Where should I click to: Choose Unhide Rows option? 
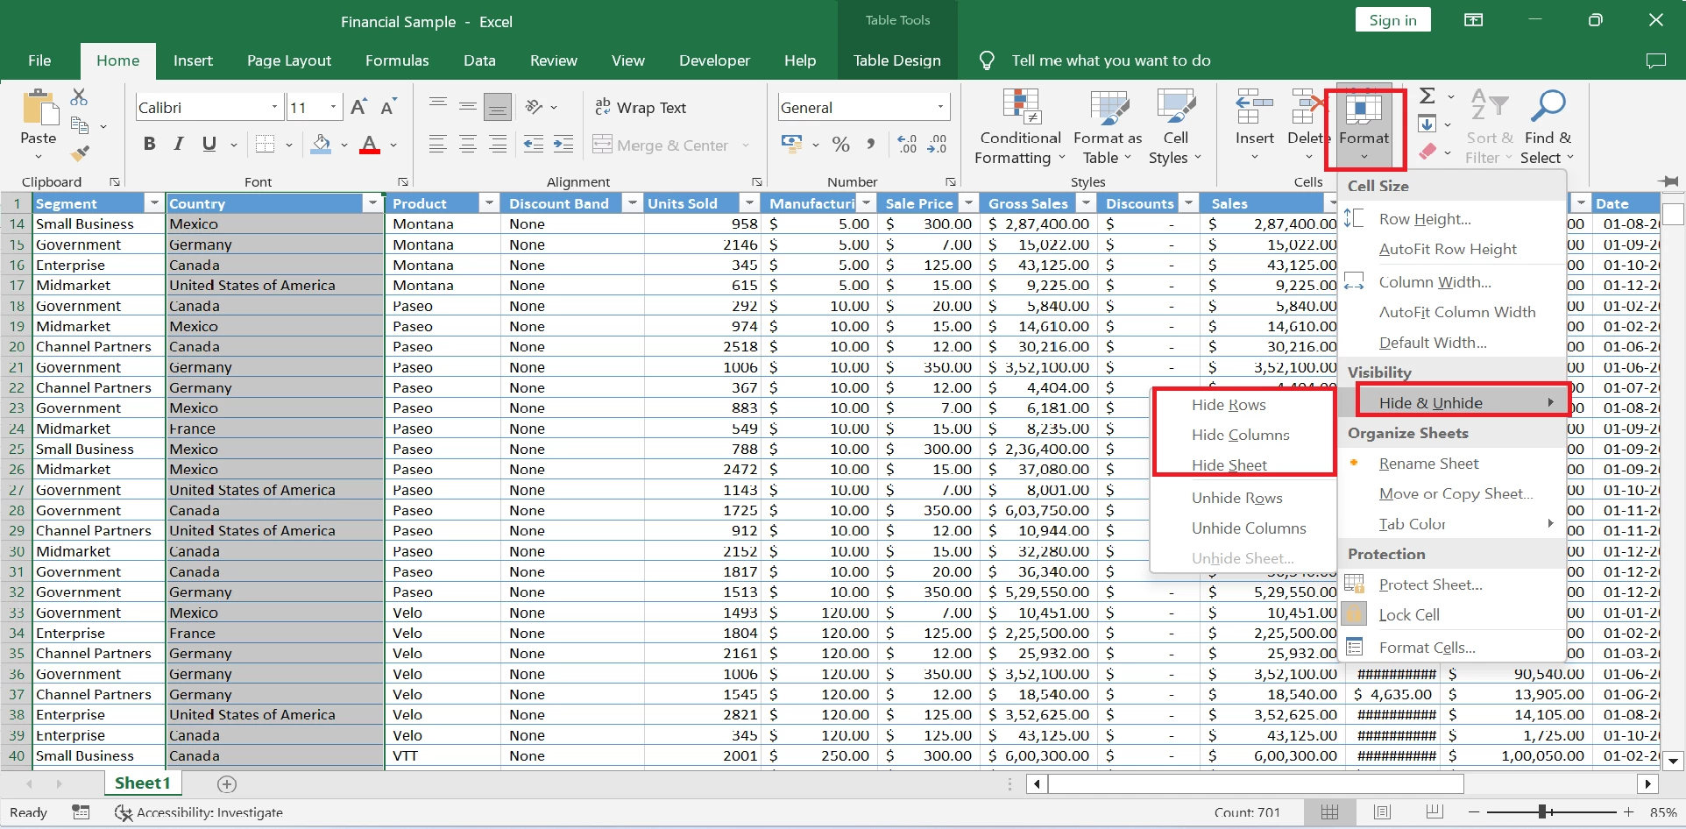[x=1236, y=498]
